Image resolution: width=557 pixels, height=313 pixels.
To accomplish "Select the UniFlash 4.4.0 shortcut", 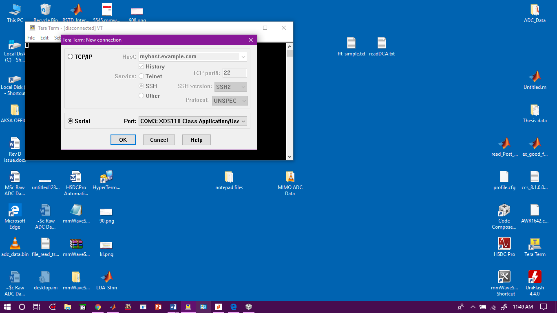I will (535, 283).
